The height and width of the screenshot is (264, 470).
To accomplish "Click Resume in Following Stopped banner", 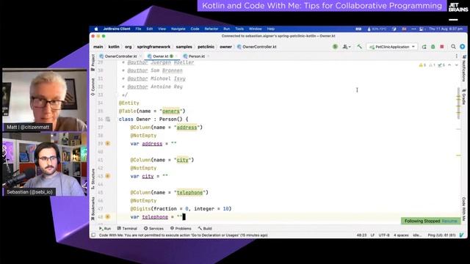I will [449, 221].
